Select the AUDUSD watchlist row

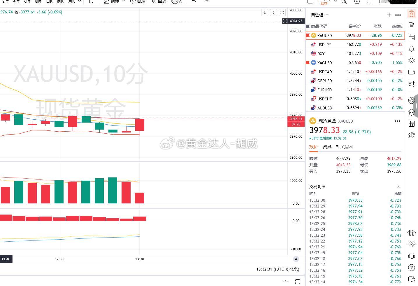(x=355, y=107)
